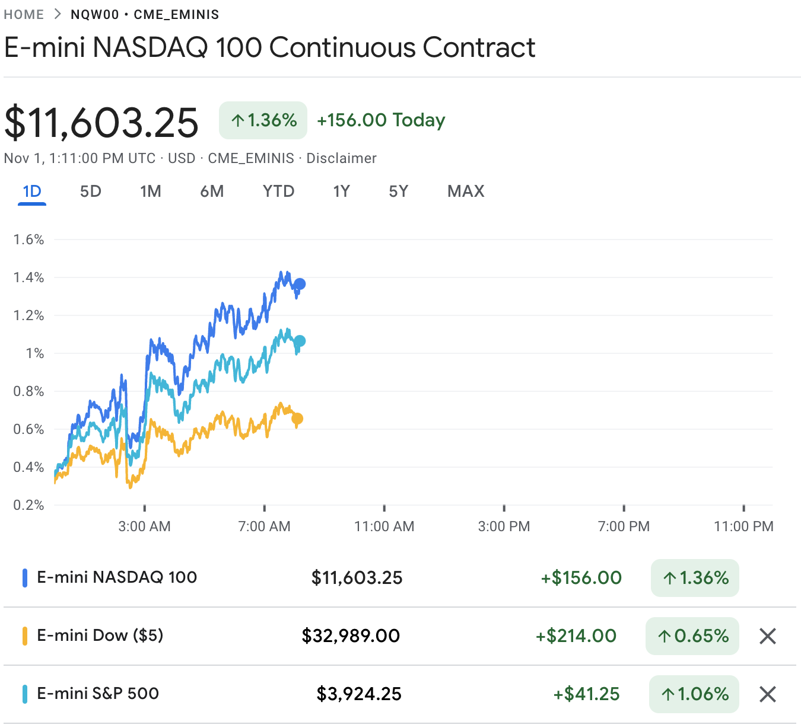Switch chart to 5D range
This screenshot has height=728, width=801.
click(x=91, y=191)
